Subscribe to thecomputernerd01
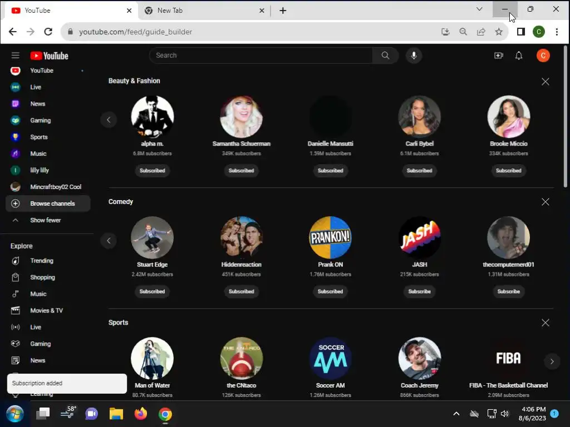This screenshot has height=427, width=570. pyautogui.click(x=509, y=291)
